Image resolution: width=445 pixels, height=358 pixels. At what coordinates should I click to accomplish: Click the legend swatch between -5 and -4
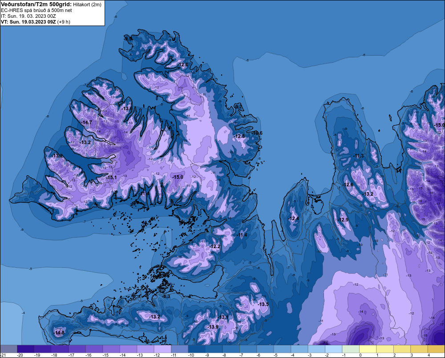pyautogui.click(x=283, y=349)
